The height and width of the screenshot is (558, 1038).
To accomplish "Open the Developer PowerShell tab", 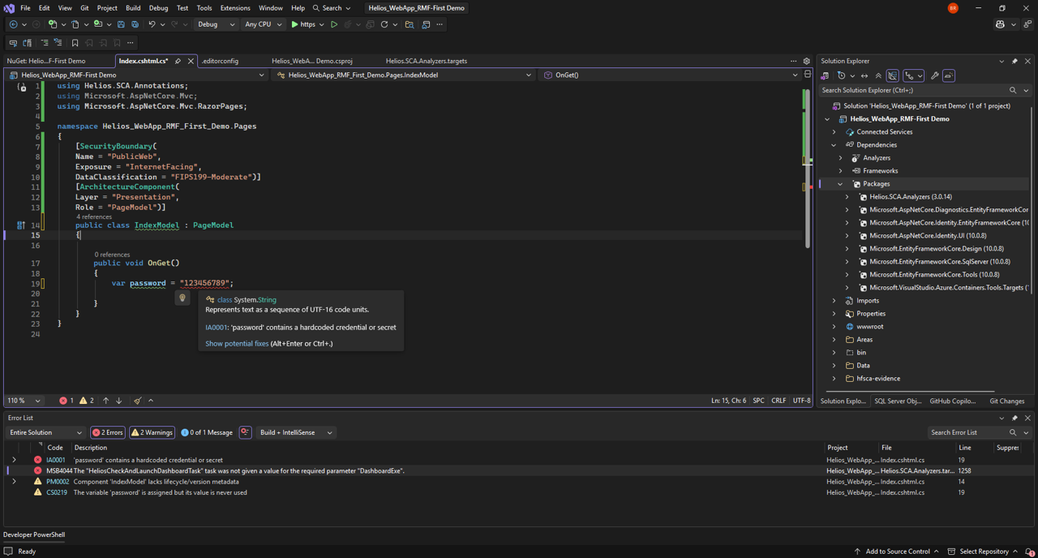I will (34, 534).
